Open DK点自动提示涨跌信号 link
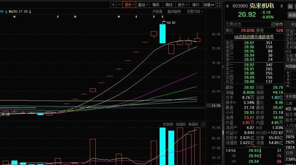 [254, 37]
